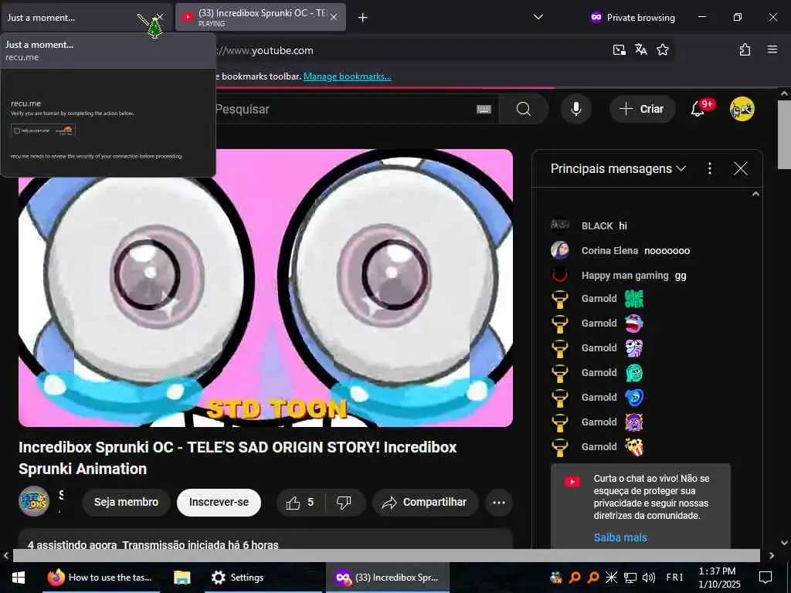This screenshot has width=791, height=593.
Task: Open the YouTube search with magnifier icon
Action: tap(524, 109)
